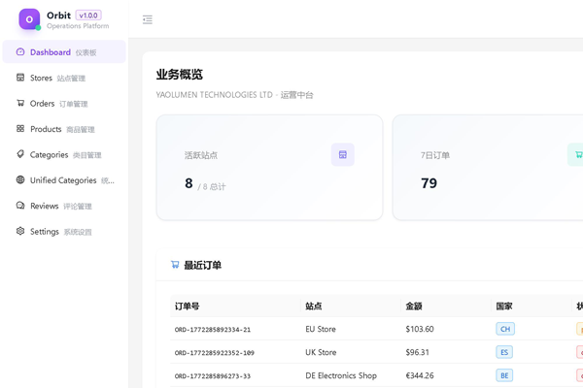The height and width of the screenshot is (388, 583).
Task: Click the Settings gear icon
Action: click(20, 232)
